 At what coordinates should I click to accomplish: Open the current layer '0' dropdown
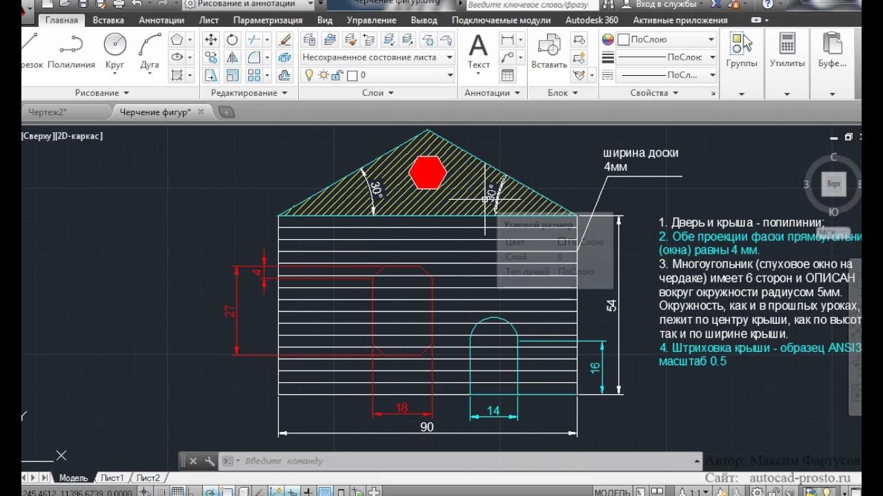click(x=378, y=75)
